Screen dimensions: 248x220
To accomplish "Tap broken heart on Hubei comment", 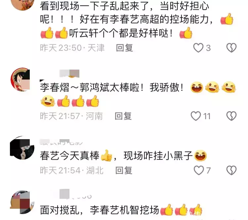I will pyautogui.click(x=231, y=170).
